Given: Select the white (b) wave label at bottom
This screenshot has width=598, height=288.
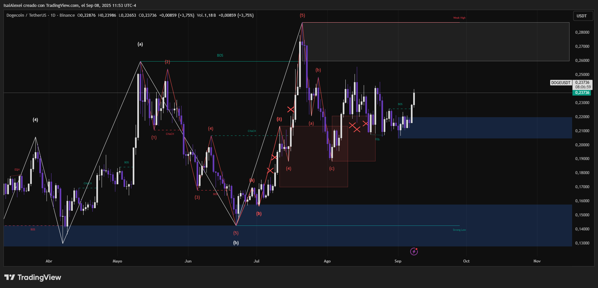Looking at the screenshot, I should point(236,243).
